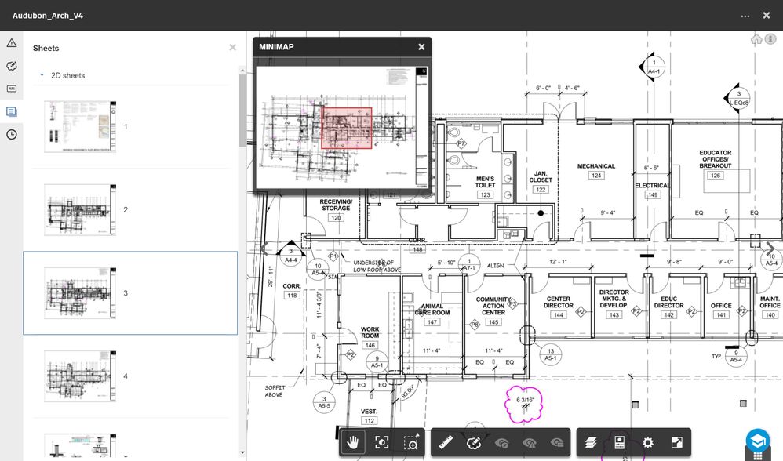Click the Sheets list scrollbar
Screen dimensions: 783x461
coord(242,111)
